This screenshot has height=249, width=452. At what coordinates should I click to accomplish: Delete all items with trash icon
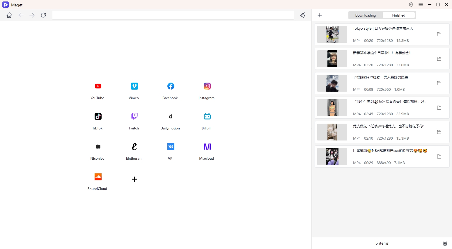click(445, 243)
